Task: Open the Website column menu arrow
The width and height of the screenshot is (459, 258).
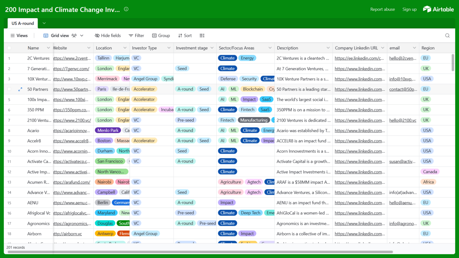Action: click(x=89, y=48)
